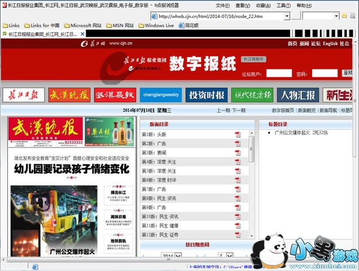Open the Windows Live bookmarks folder
Screen dimensions: 359x271
[156, 25]
